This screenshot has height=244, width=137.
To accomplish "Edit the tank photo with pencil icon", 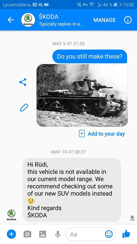I will tap(24, 108).
